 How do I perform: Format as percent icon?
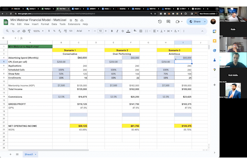click(x=54, y=31)
